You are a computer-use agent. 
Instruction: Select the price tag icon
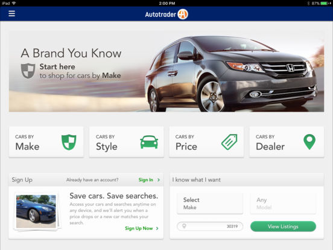229,142
